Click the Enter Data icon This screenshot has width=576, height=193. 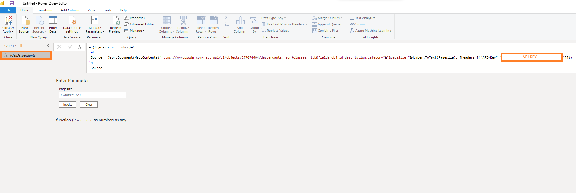click(x=53, y=20)
